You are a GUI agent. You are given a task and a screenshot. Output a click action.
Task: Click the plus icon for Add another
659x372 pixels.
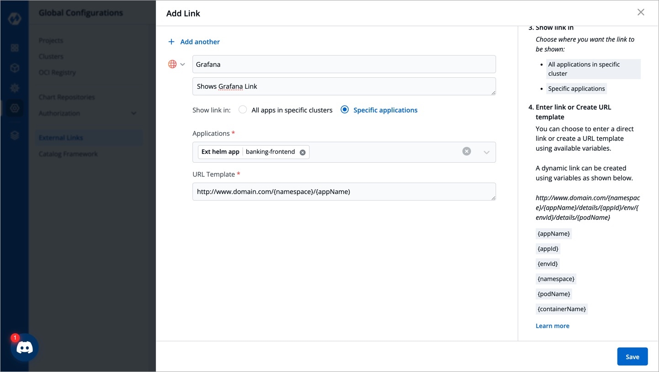pos(171,42)
